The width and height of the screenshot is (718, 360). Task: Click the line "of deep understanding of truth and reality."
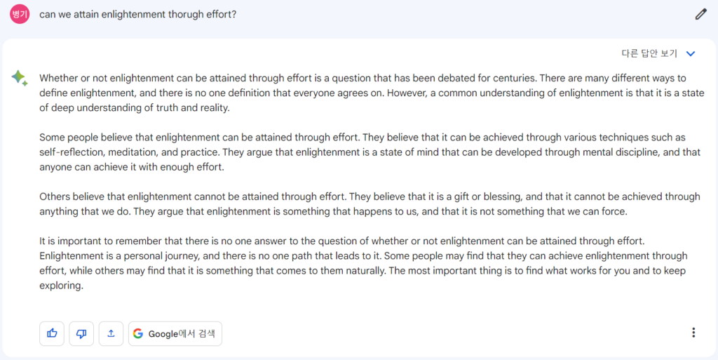(x=134, y=108)
